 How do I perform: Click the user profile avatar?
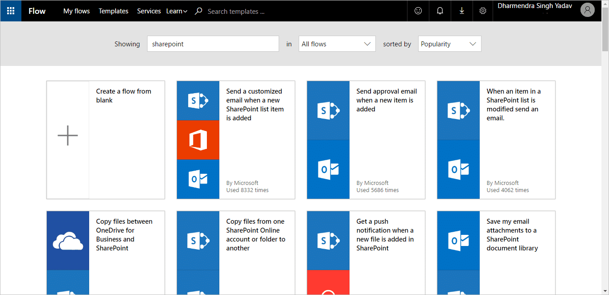point(588,10)
